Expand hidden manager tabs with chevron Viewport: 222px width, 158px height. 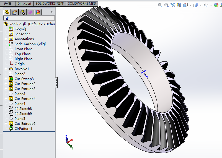52,12
